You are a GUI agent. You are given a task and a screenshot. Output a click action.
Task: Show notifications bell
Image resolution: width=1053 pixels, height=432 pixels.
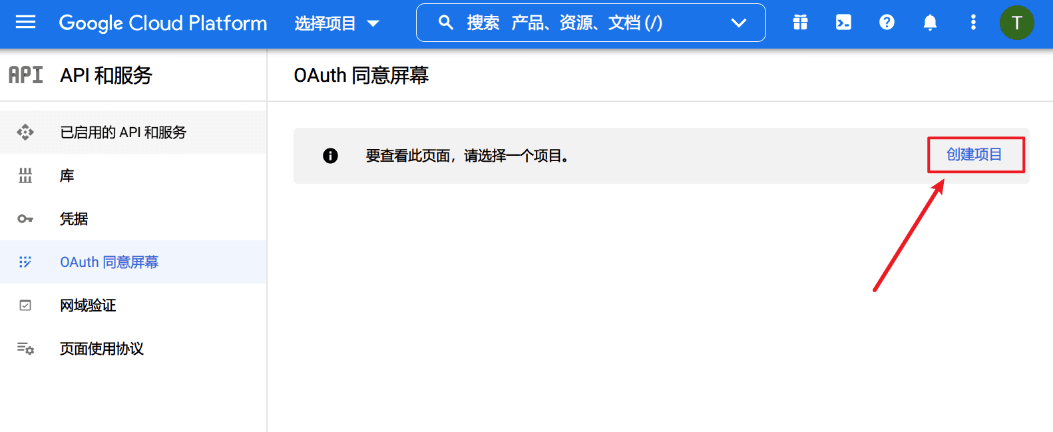pyautogui.click(x=930, y=23)
